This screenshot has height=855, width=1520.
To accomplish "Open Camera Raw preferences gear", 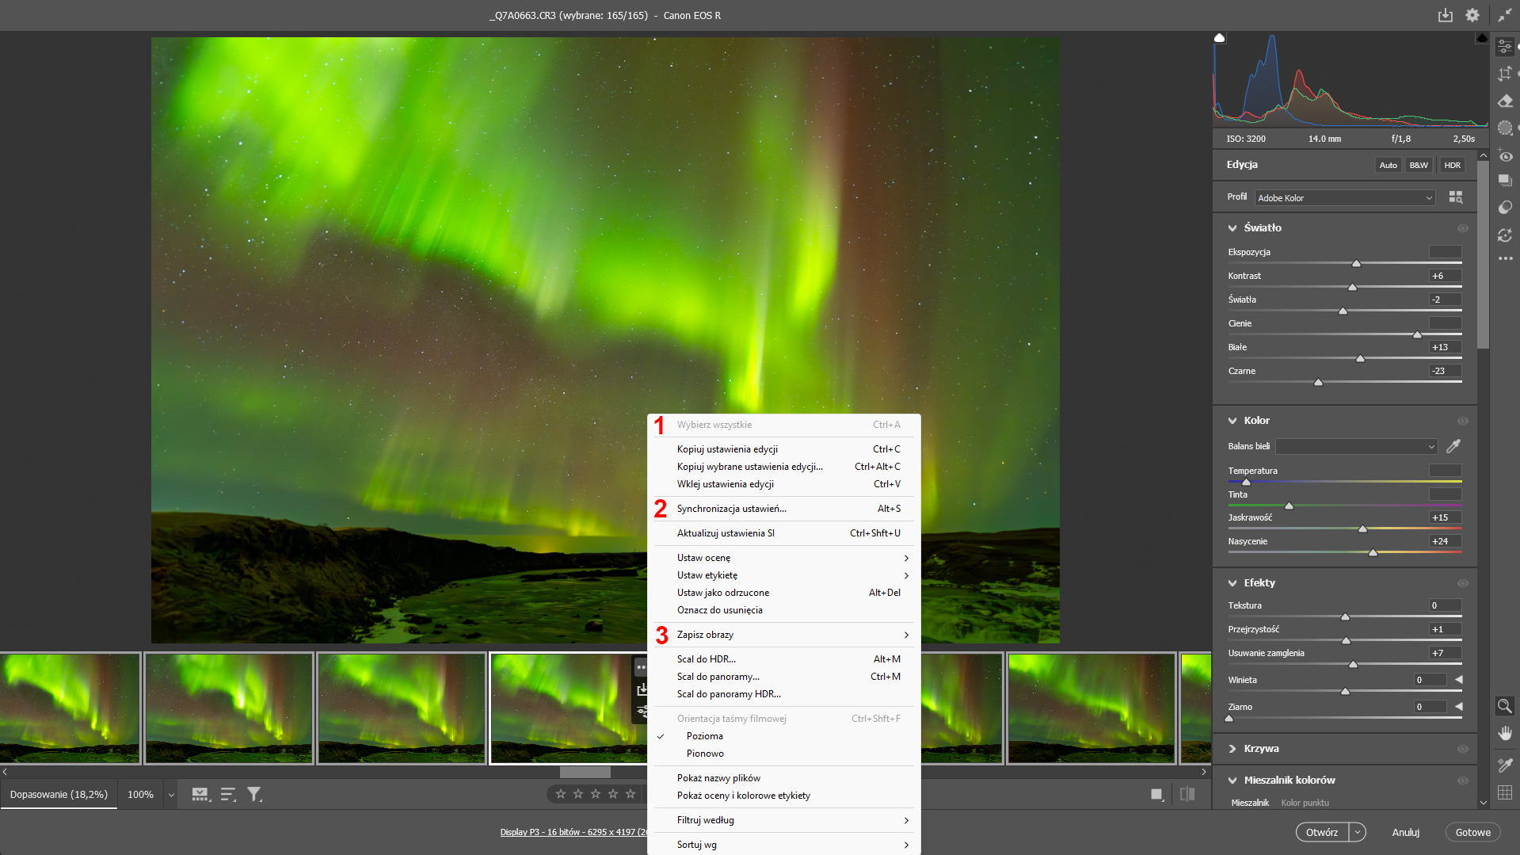I will 1472,15.
